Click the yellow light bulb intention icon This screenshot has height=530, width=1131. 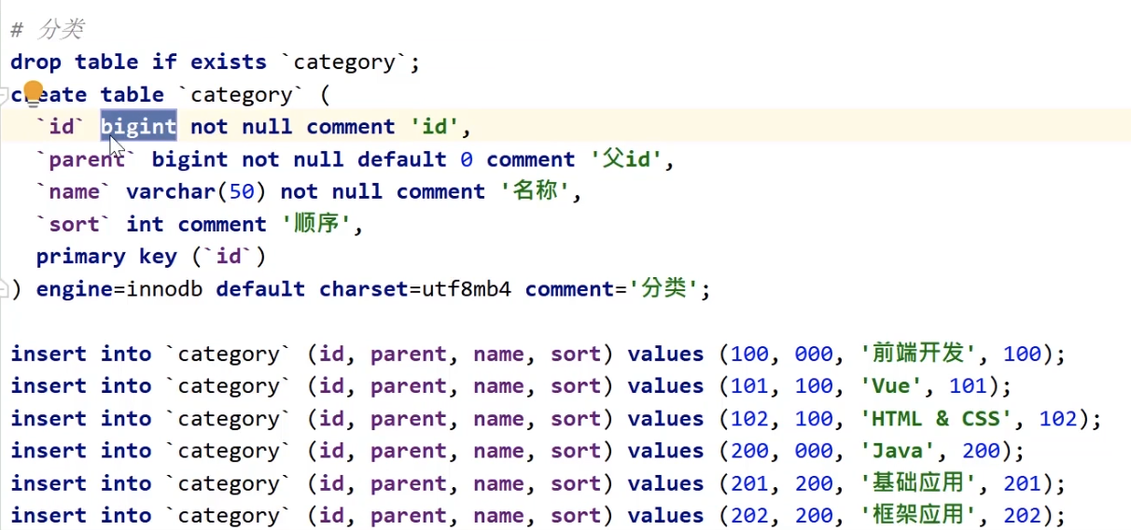point(34,91)
